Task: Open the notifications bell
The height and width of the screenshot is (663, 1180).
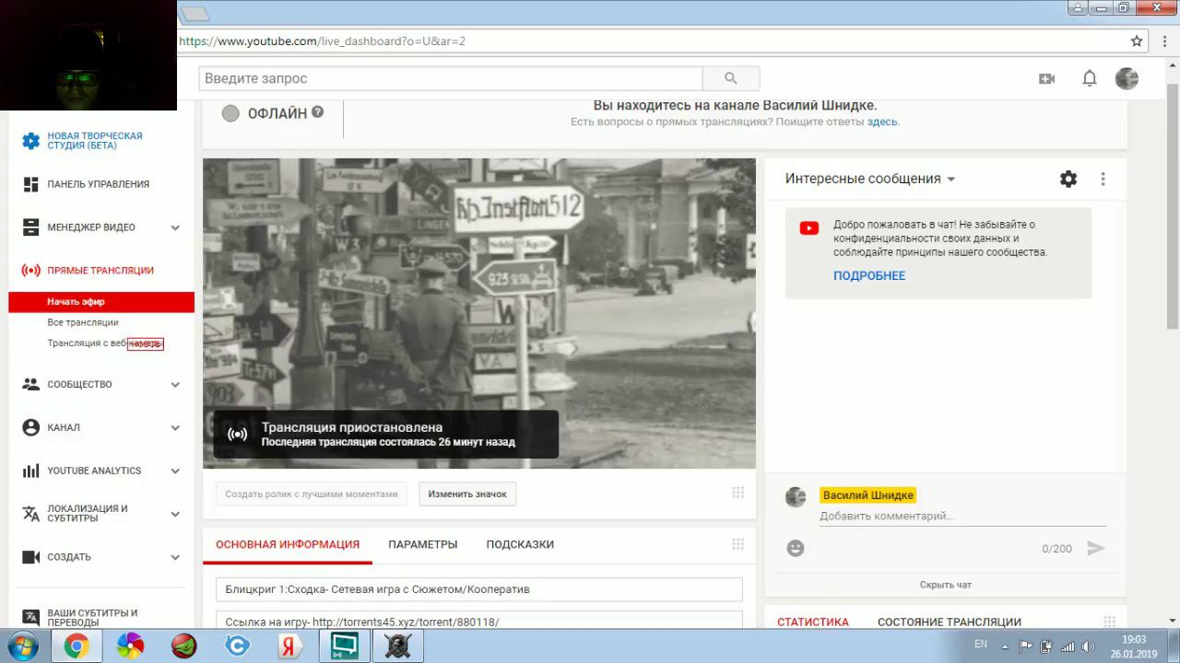Action: point(1090,79)
